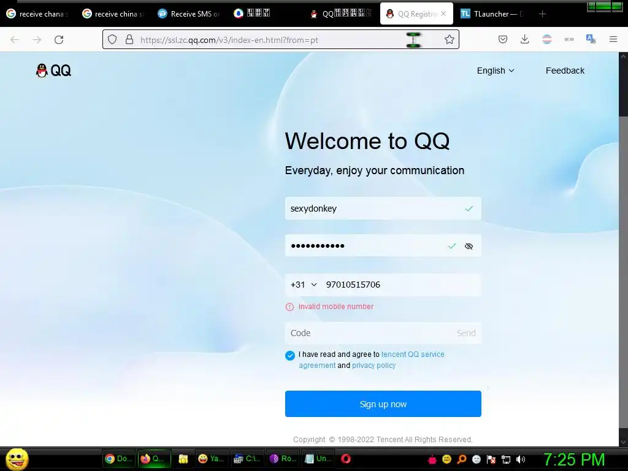Toggle the service agreement checkbox
Viewport: 628px width, 471px height.
click(290, 355)
